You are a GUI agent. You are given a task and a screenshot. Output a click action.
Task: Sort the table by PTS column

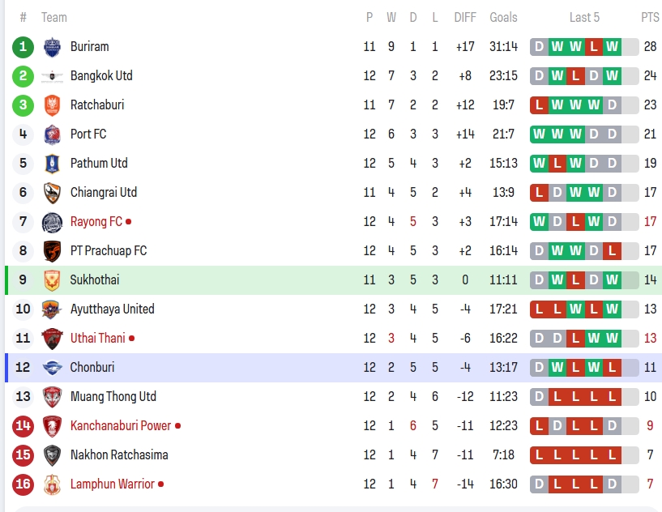(650, 17)
